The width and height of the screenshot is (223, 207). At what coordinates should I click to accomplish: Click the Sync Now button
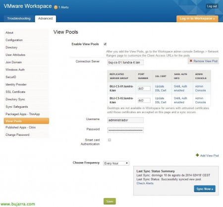click(205, 189)
